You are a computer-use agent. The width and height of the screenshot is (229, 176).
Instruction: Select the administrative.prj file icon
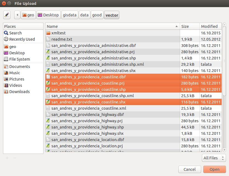coord(48,52)
